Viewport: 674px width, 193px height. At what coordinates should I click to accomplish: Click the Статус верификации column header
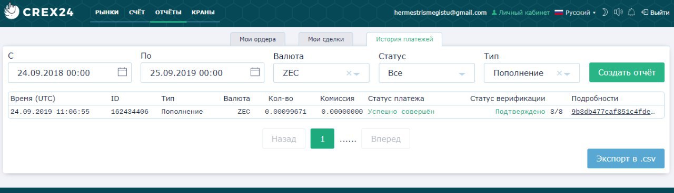[x=508, y=99]
